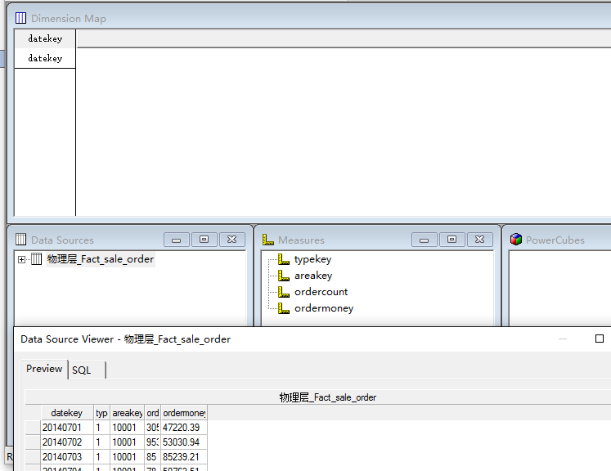The image size is (611, 471).
Task: Close the Measures panel
Action: coord(480,240)
